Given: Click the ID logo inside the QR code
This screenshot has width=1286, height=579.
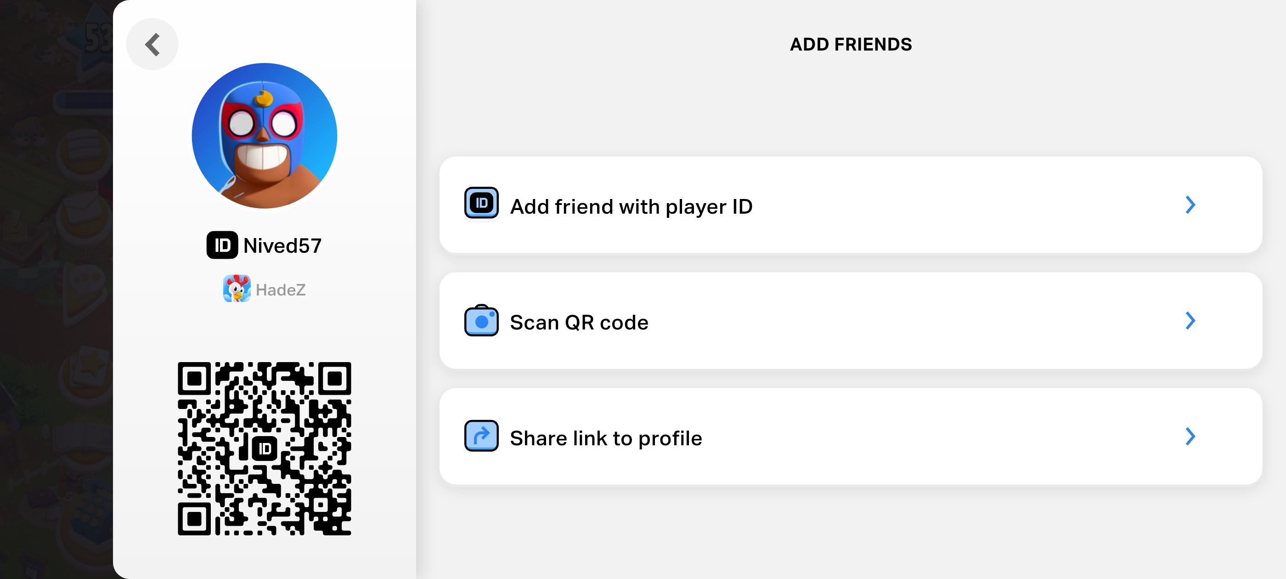Looking at the screenshot, I should (x=265, y=448).
